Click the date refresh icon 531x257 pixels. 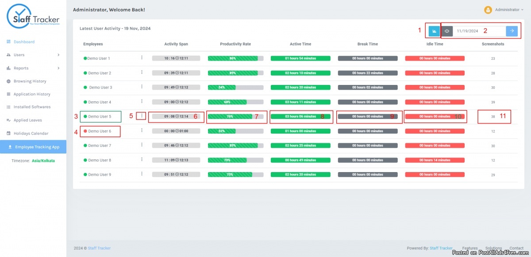click(447, 31)
